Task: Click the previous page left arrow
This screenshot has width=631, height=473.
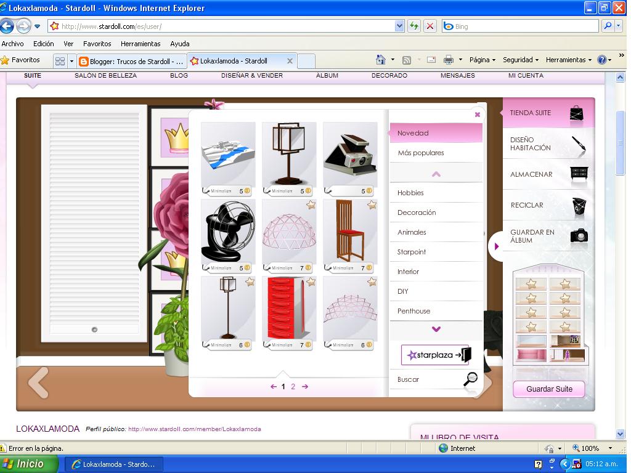Action: (x=274, y=387)
